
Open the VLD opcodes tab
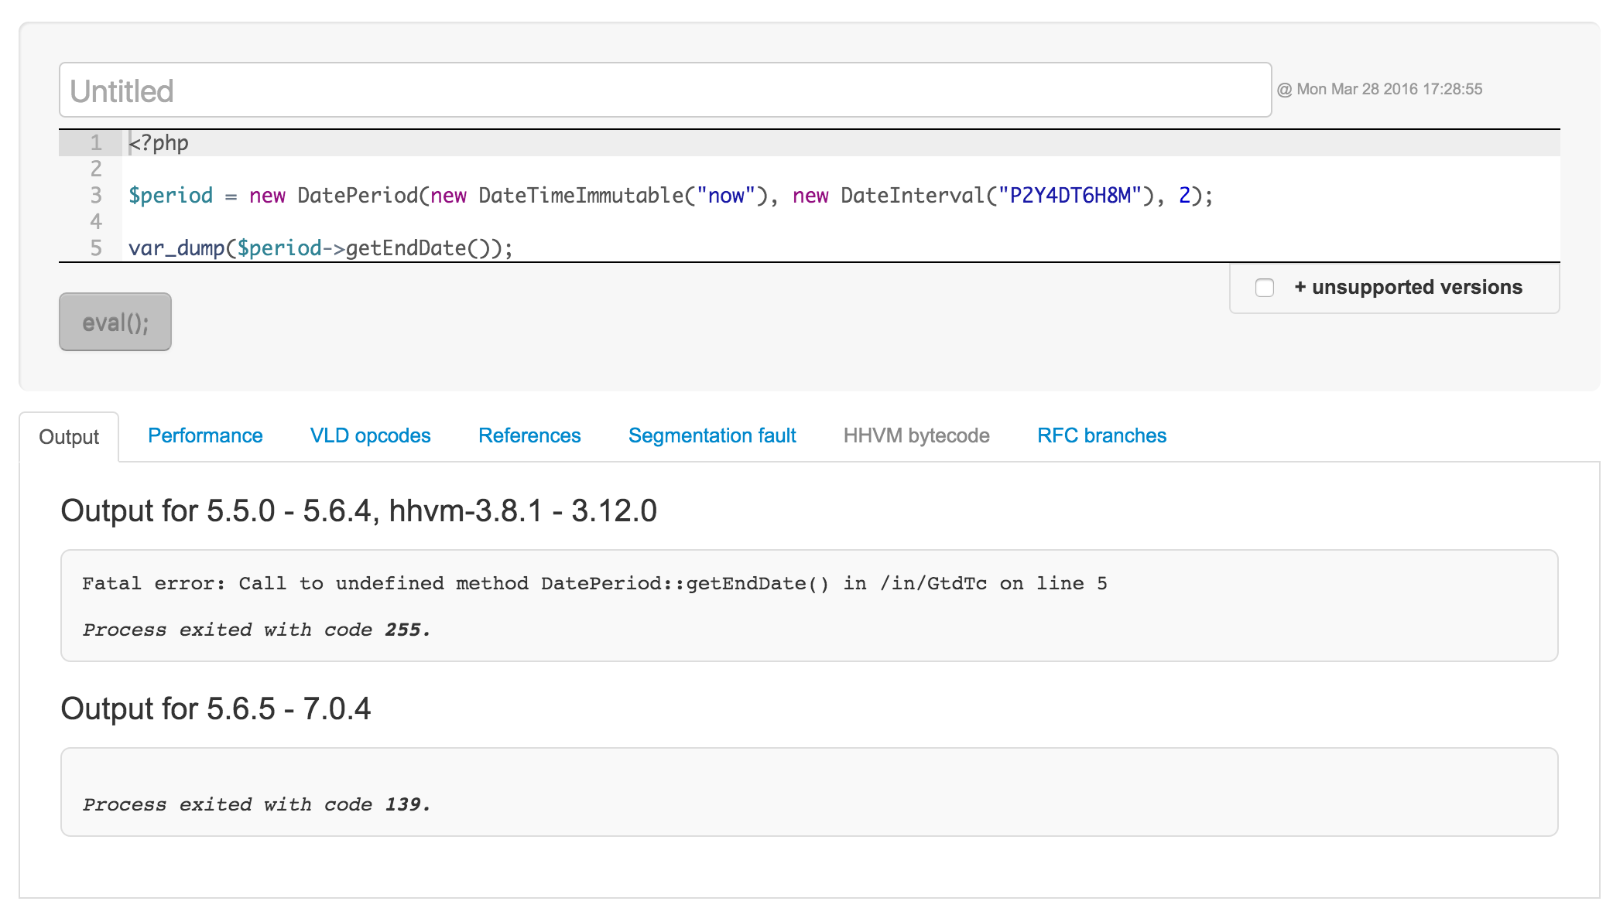tap(370, 435)
